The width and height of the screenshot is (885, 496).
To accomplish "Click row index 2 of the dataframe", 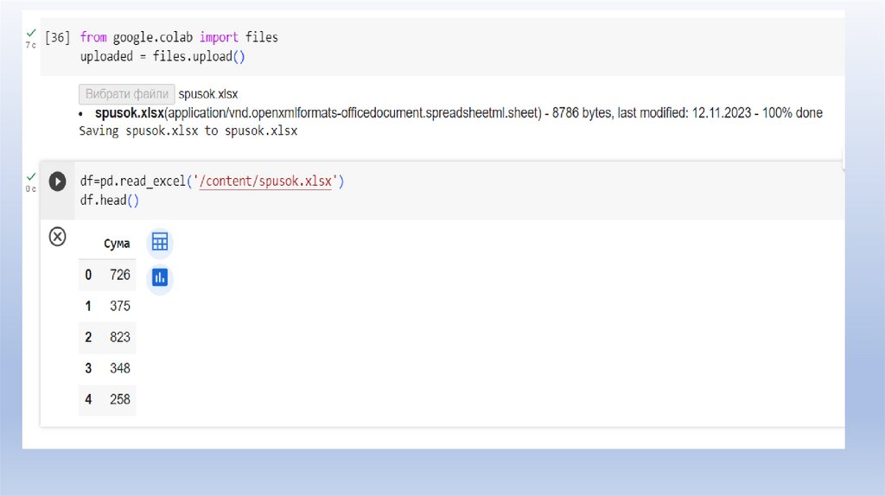I will [88, 337].
